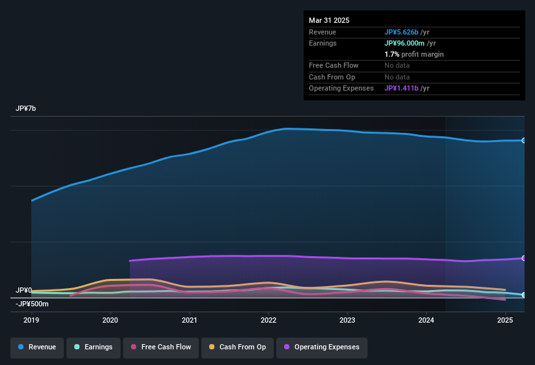
Task: Click the Operating Expenses label in tooltip
Action: [341, 89]
